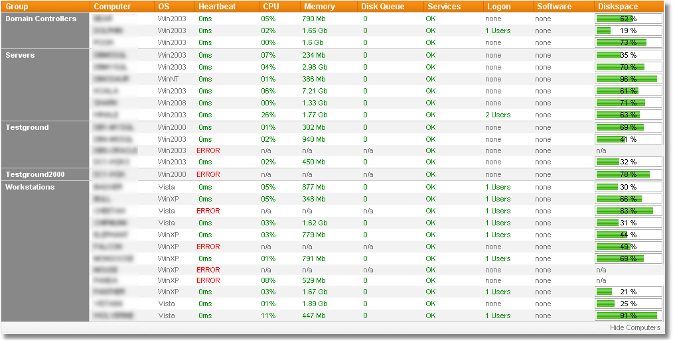Click the 06% CPU value
This screenshot has height=342, width=673.
[268, 91]
